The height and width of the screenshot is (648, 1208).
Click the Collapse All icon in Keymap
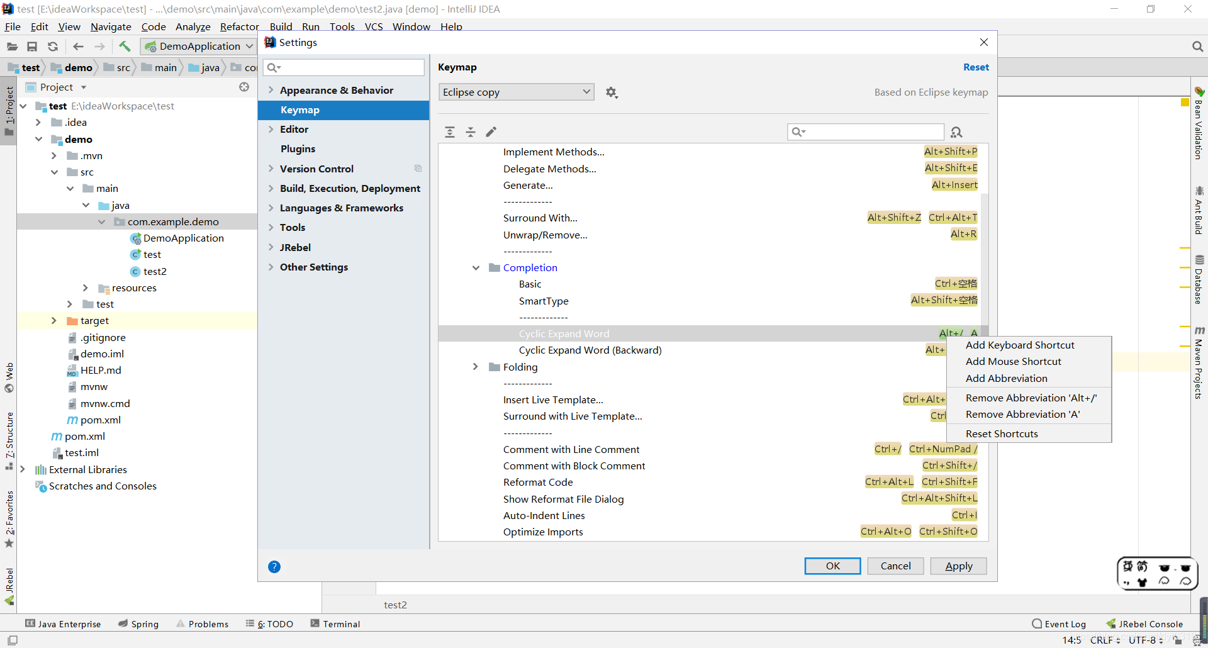coord(471,132)
